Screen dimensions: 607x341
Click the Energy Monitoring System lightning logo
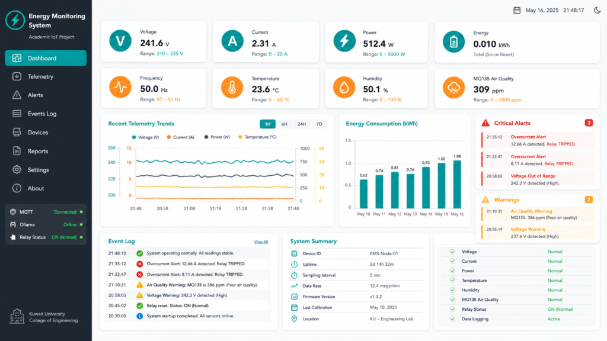click(x=15, y=20)
